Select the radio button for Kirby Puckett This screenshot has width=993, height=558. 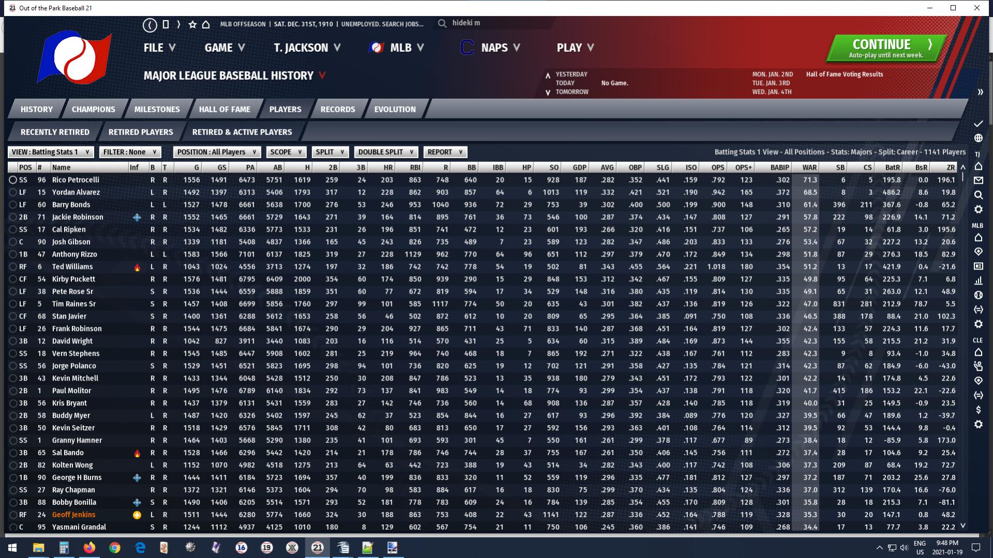click(x=13, y=279)
